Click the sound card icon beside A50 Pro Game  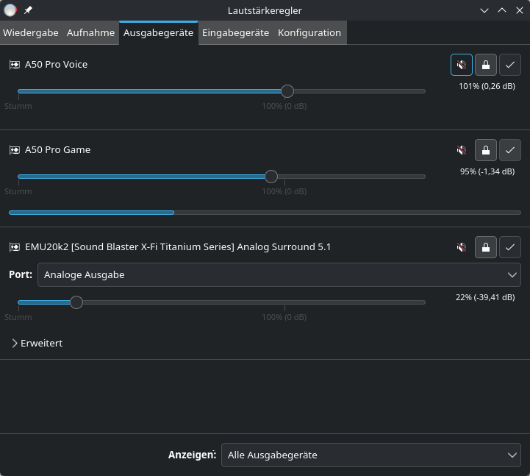tap(15, 150)
